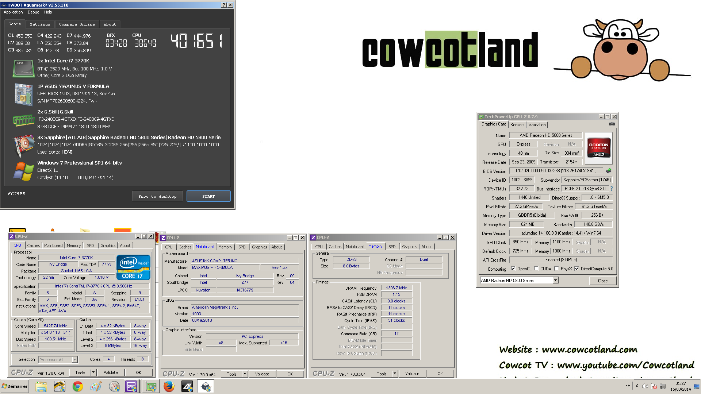Screen dimensions: 701x394
Task: Click the HWBOT Aquamark help question mark button
Action: point(224,5)
